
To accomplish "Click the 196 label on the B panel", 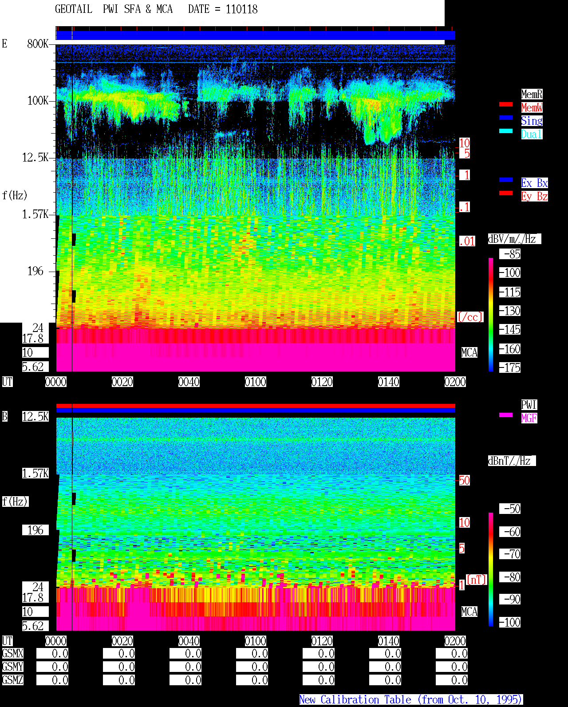I will [x=35, y=530].
